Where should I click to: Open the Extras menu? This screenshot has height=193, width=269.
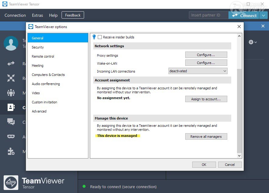click(37, 15)
